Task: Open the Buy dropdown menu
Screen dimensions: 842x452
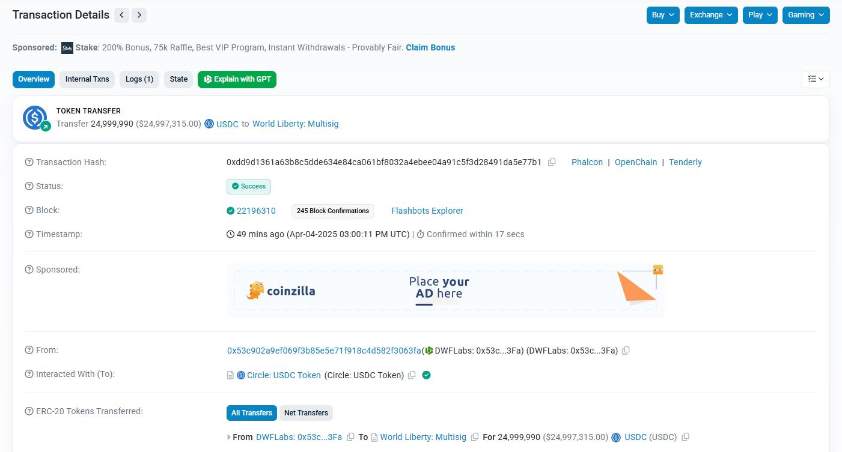Action: point(664,15)
